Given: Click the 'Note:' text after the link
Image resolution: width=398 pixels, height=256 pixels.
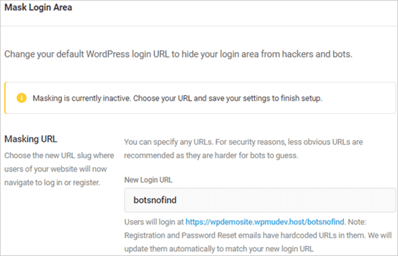Looking at the screenshot, I should click(x=357, y=222).
